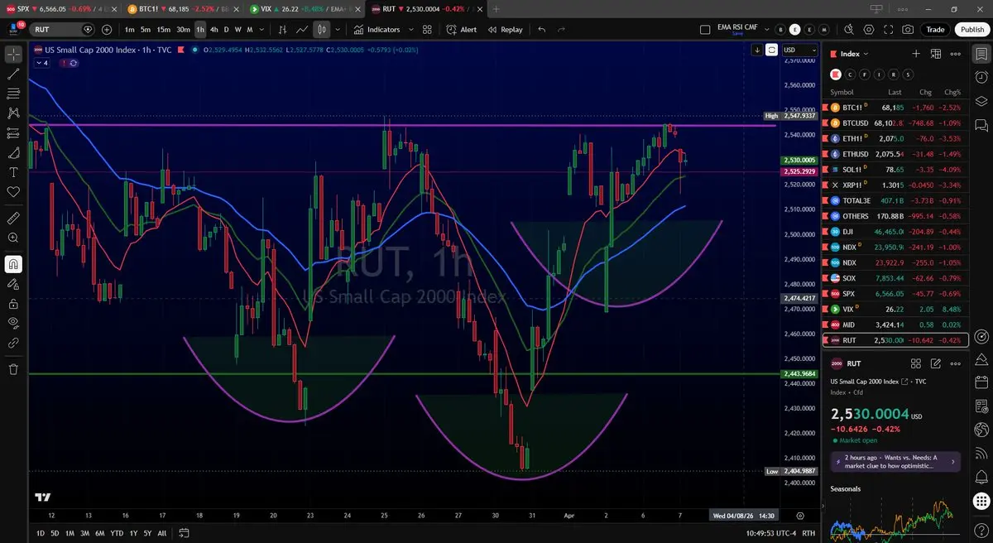Open the chart layout setup square

705,29
